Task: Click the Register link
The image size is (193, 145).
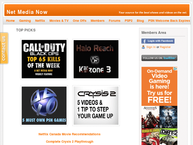Action: 165,47
